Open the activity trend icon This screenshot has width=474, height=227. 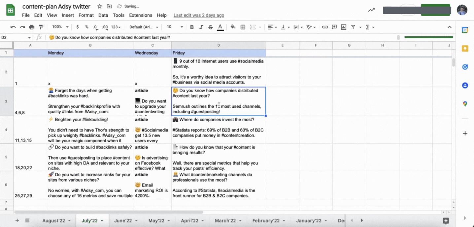(x=371, y=10)
